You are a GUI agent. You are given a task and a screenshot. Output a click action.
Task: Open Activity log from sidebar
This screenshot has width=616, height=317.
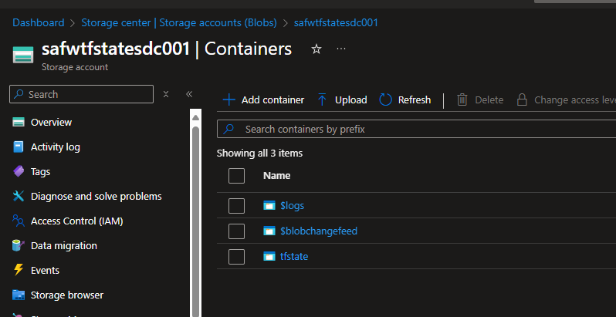point(55,147)
